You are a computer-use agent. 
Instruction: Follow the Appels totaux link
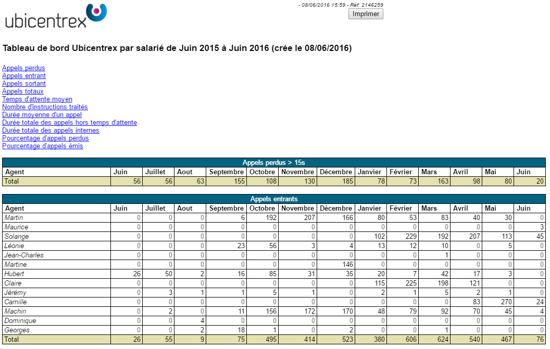pos(23,91)
